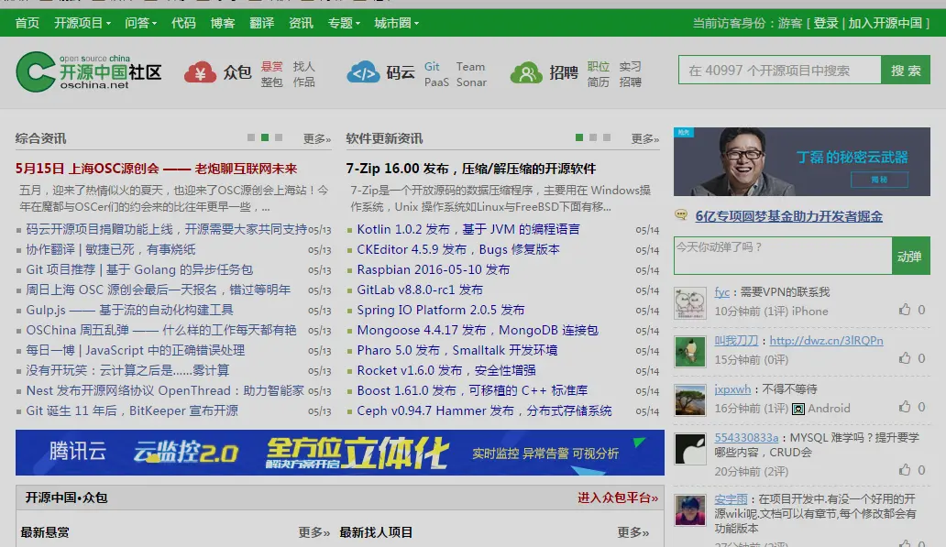Open Git 诞生 11 年后 BitKeeper article
The width and height of the screenshot is (946, 547).
[131, 410]
